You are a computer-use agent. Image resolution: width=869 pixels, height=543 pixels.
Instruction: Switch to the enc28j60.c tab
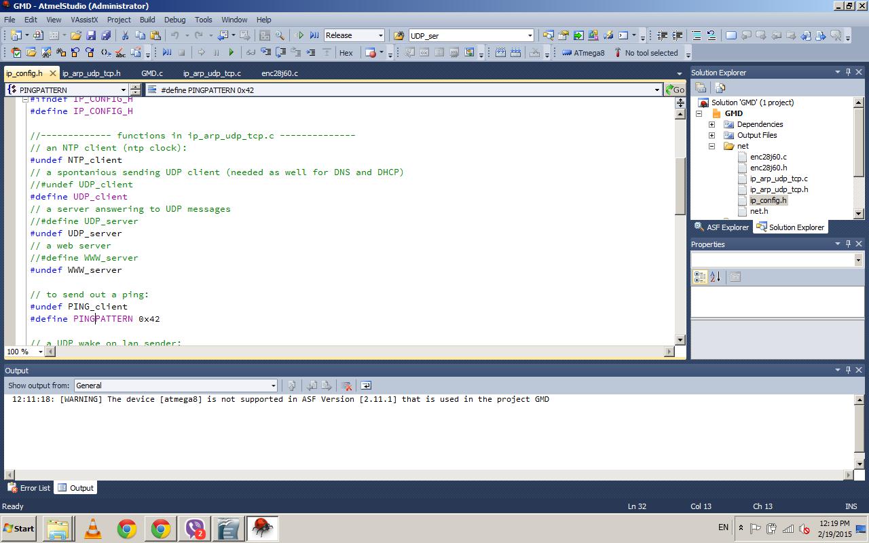tap(279, 73)
